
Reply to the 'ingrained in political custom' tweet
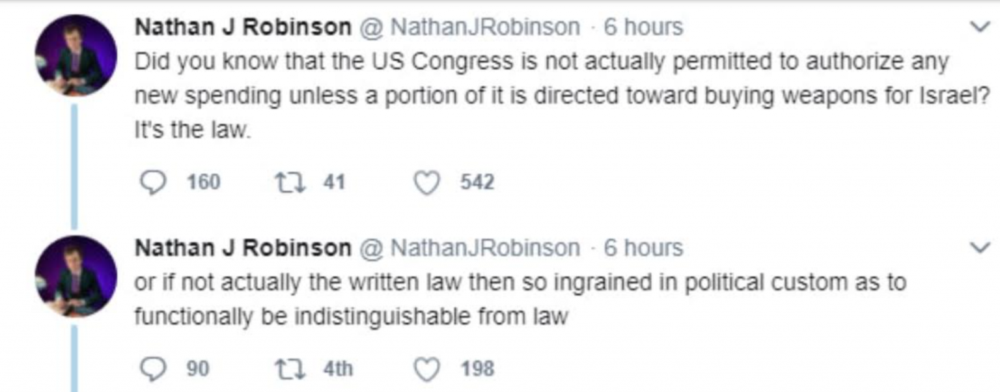point(153,369)
